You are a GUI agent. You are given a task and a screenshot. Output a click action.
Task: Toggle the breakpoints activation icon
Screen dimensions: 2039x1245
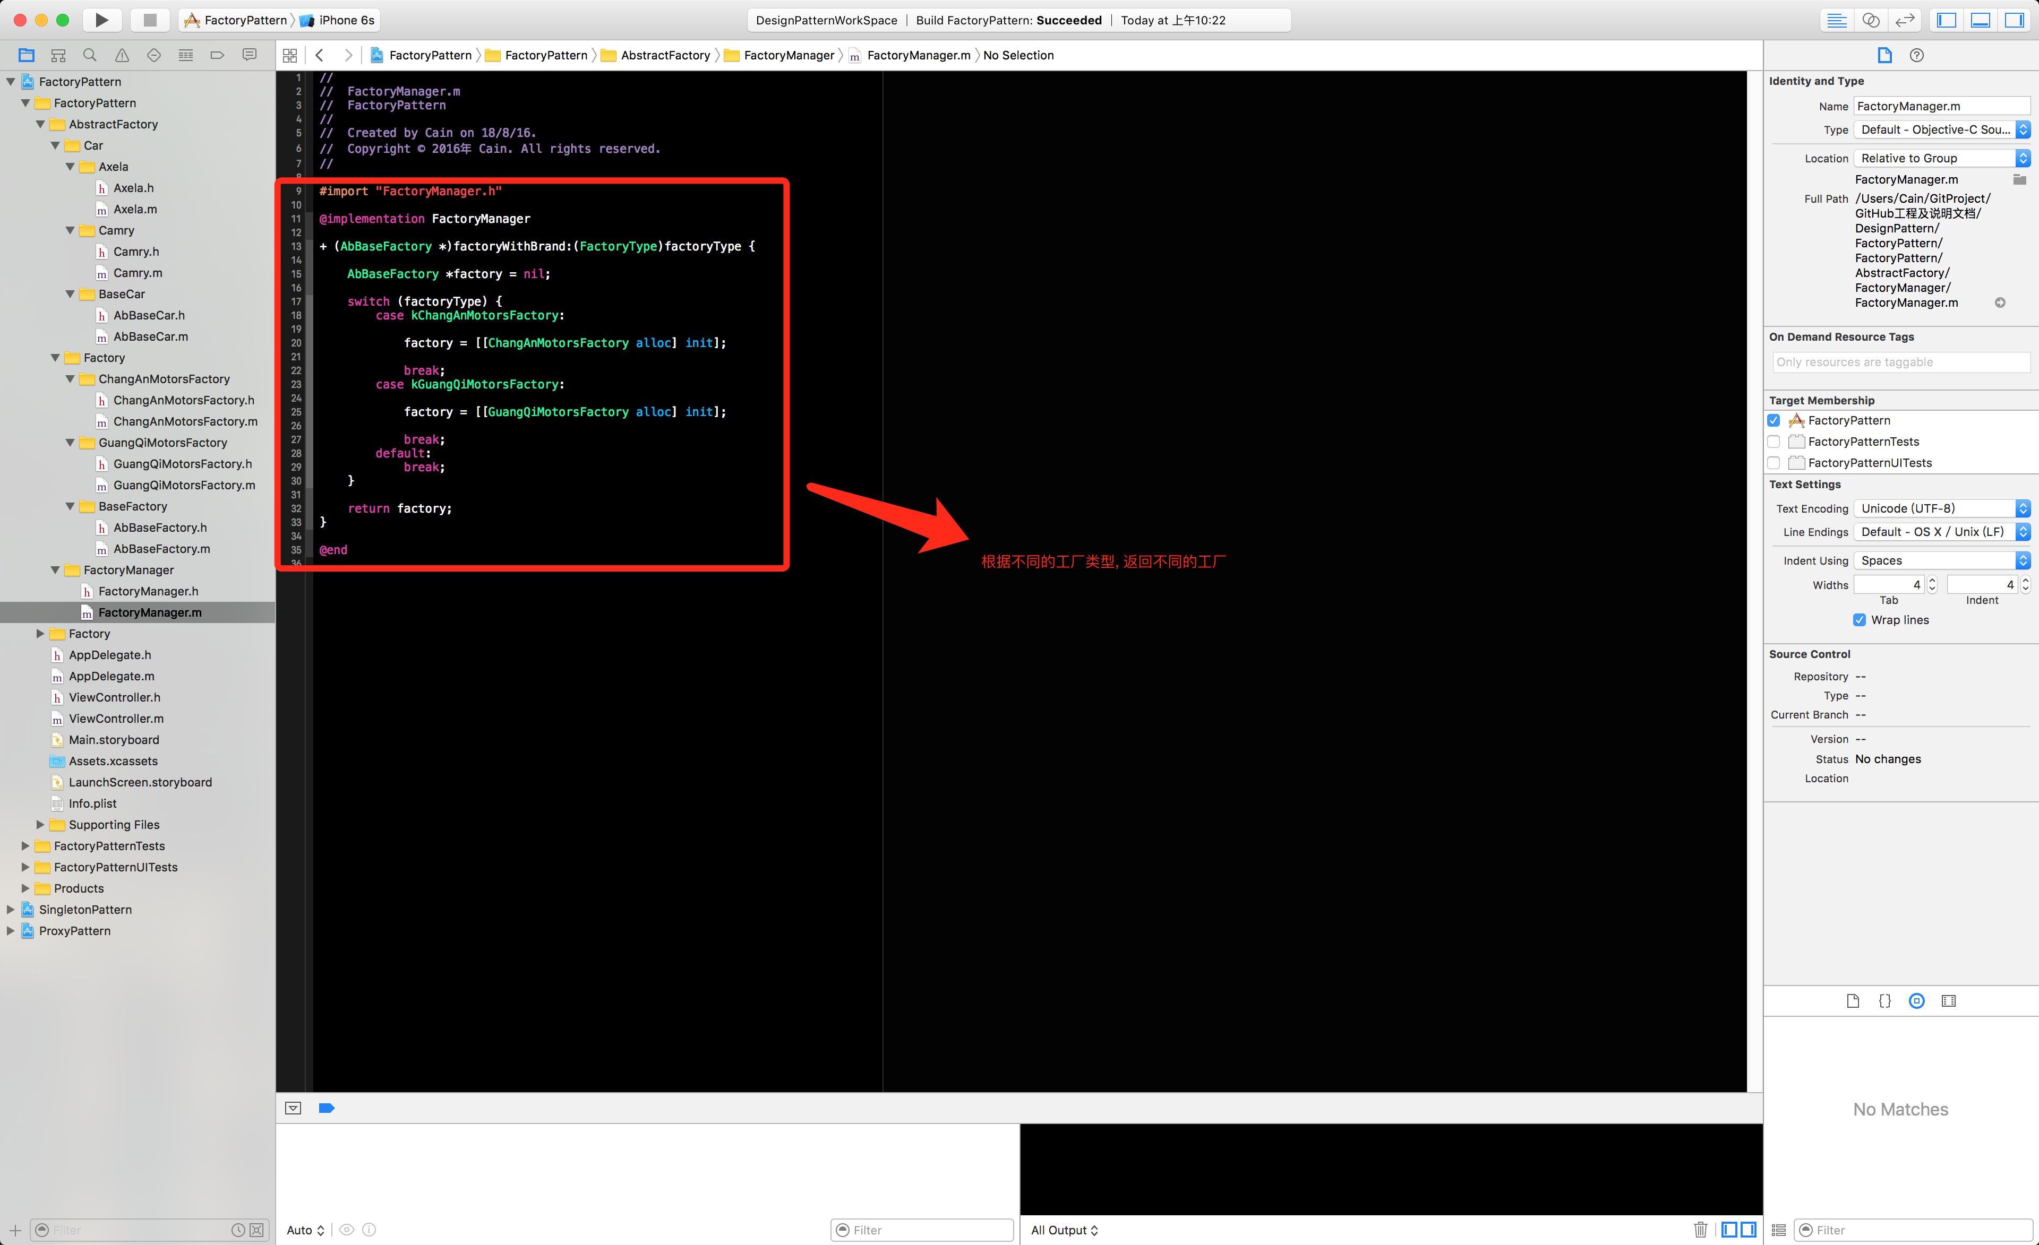click(x=326, y=1109)
